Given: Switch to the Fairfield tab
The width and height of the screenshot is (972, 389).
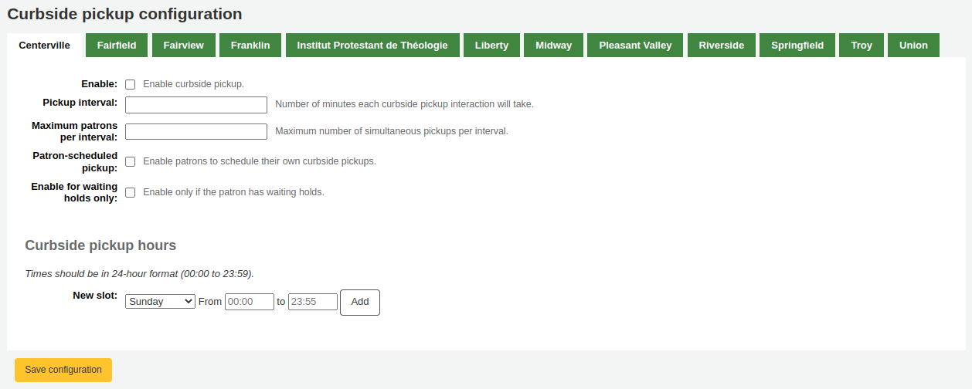Looking at the screenshot, I should 117,46.
